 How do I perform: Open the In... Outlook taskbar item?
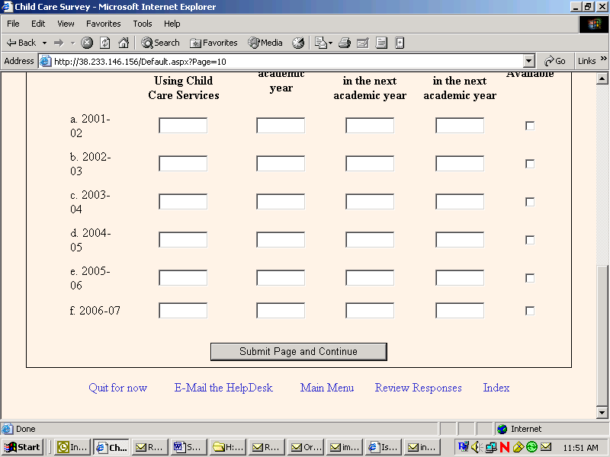(x=72, y=447)
